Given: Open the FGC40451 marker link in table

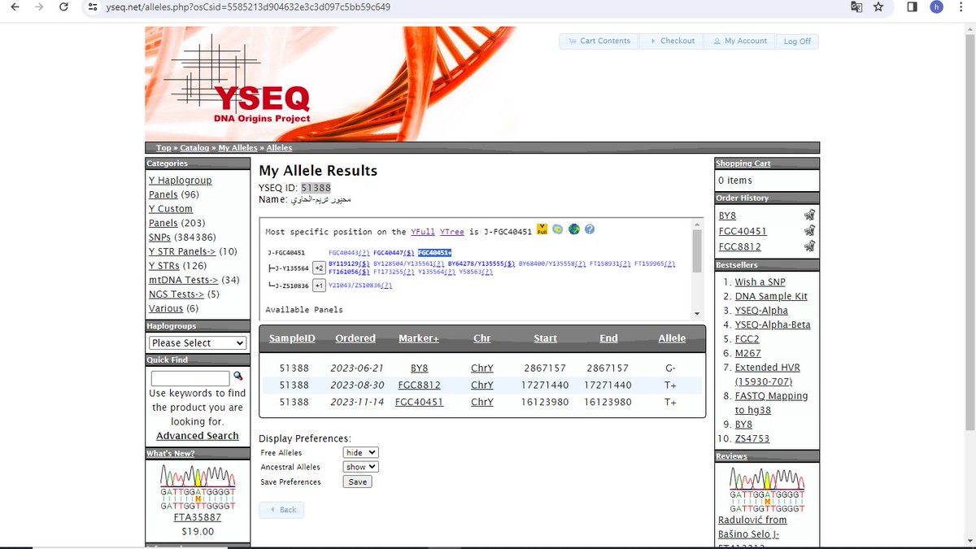Looking at the screenshot, I should coord(419,402).
